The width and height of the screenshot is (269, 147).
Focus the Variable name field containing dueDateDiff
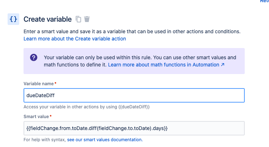click(x=134, y=95)
